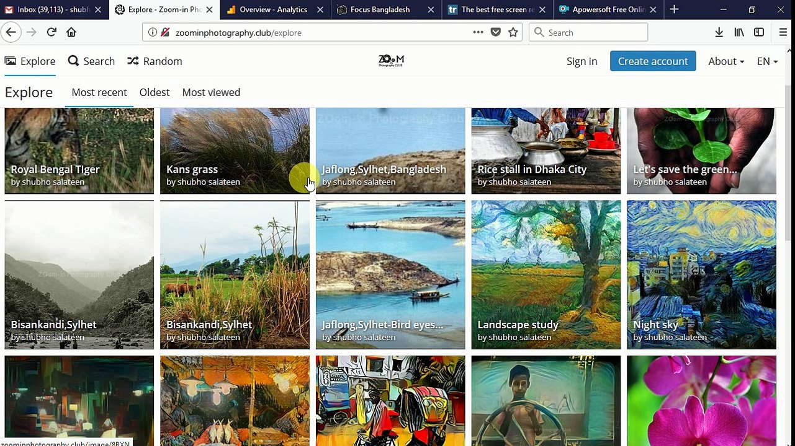
Task: Click the Create account button
Action: 653,61
